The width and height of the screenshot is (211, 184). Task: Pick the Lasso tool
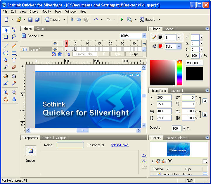point(14,37)
